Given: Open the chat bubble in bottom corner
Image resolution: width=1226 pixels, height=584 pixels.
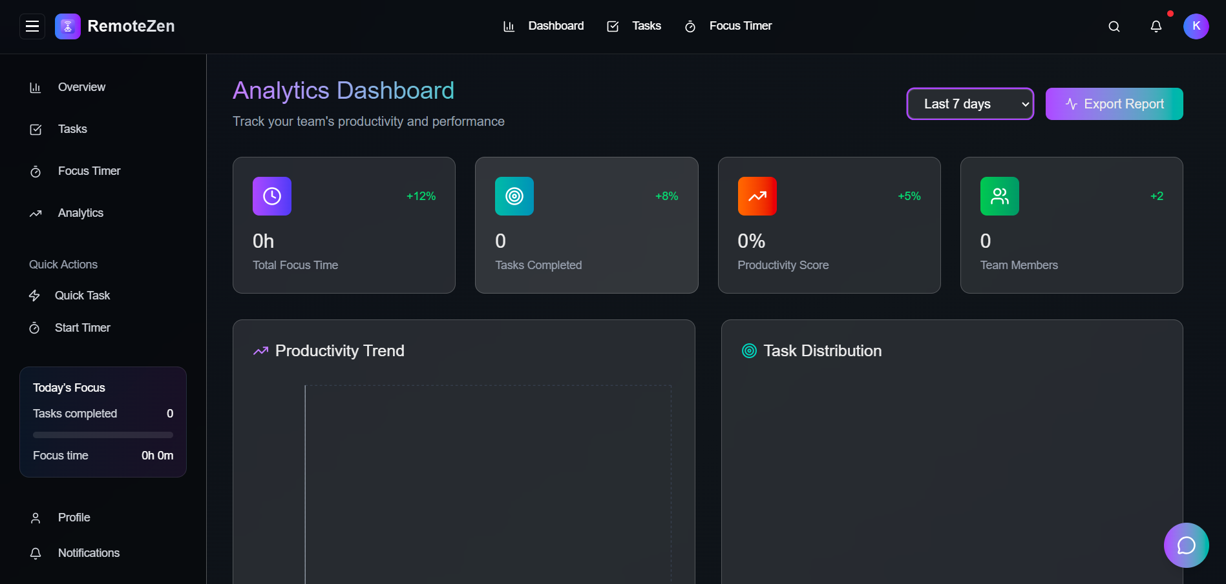Looking at the screenshot, I should pyautogui.click(x=1186, y=545).
